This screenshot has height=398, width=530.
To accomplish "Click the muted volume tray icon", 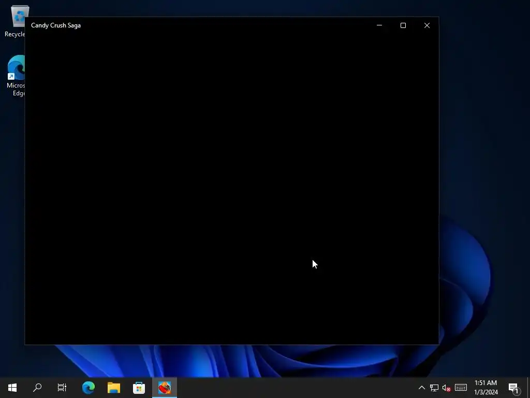I will pyautogui.click(x=447, y=388).
